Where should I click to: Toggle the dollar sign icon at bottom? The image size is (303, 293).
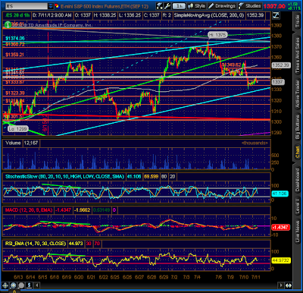coord(29,285)
